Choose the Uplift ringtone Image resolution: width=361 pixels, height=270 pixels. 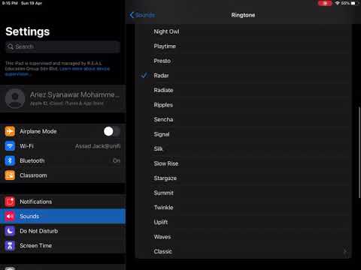point(243,222)
